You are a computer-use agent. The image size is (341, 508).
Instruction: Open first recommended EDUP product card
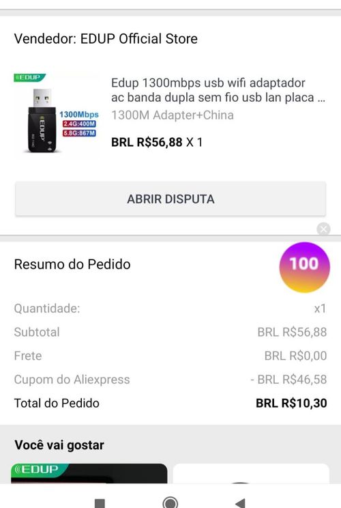coord(89,473)
